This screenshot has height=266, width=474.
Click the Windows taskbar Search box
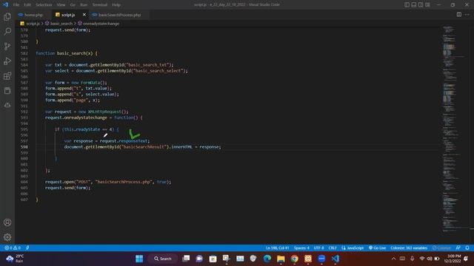163,259
